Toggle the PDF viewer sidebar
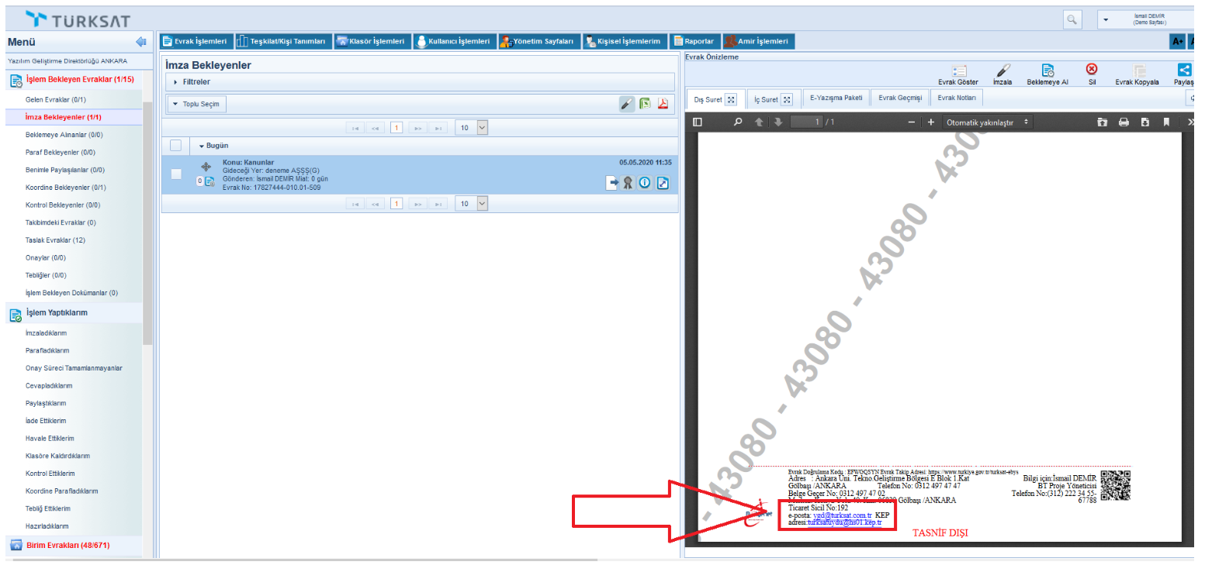1205x572 pixels. pos(697,122)
